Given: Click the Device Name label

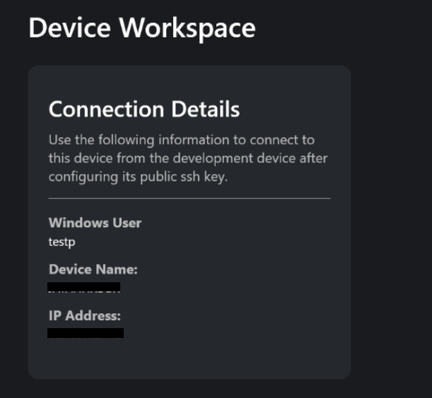Looking at the screenshot, I should tap(93, 270).
